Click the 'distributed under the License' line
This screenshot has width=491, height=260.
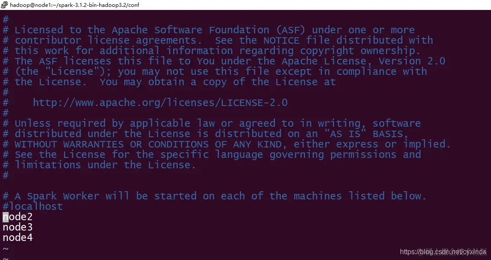[x=206, y=134]
